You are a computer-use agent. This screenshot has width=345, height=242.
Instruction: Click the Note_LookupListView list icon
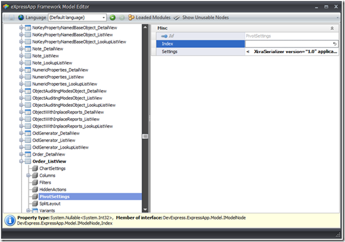coord(28,63)
